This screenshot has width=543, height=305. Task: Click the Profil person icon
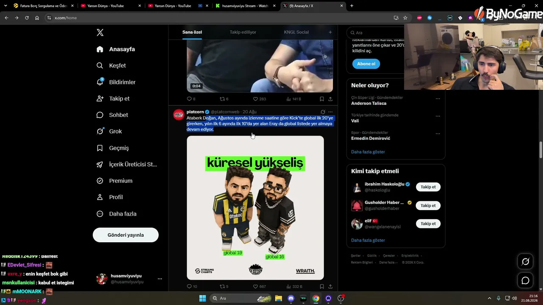(x=100, y=197)
